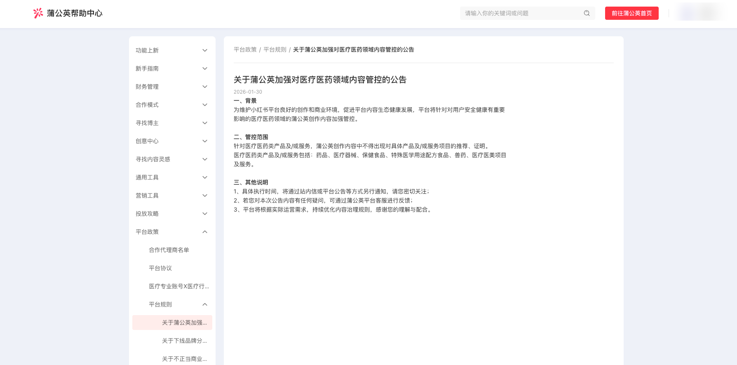
Task: Expand the 寻找博主 chevron
Action: (x=205, y=123)
